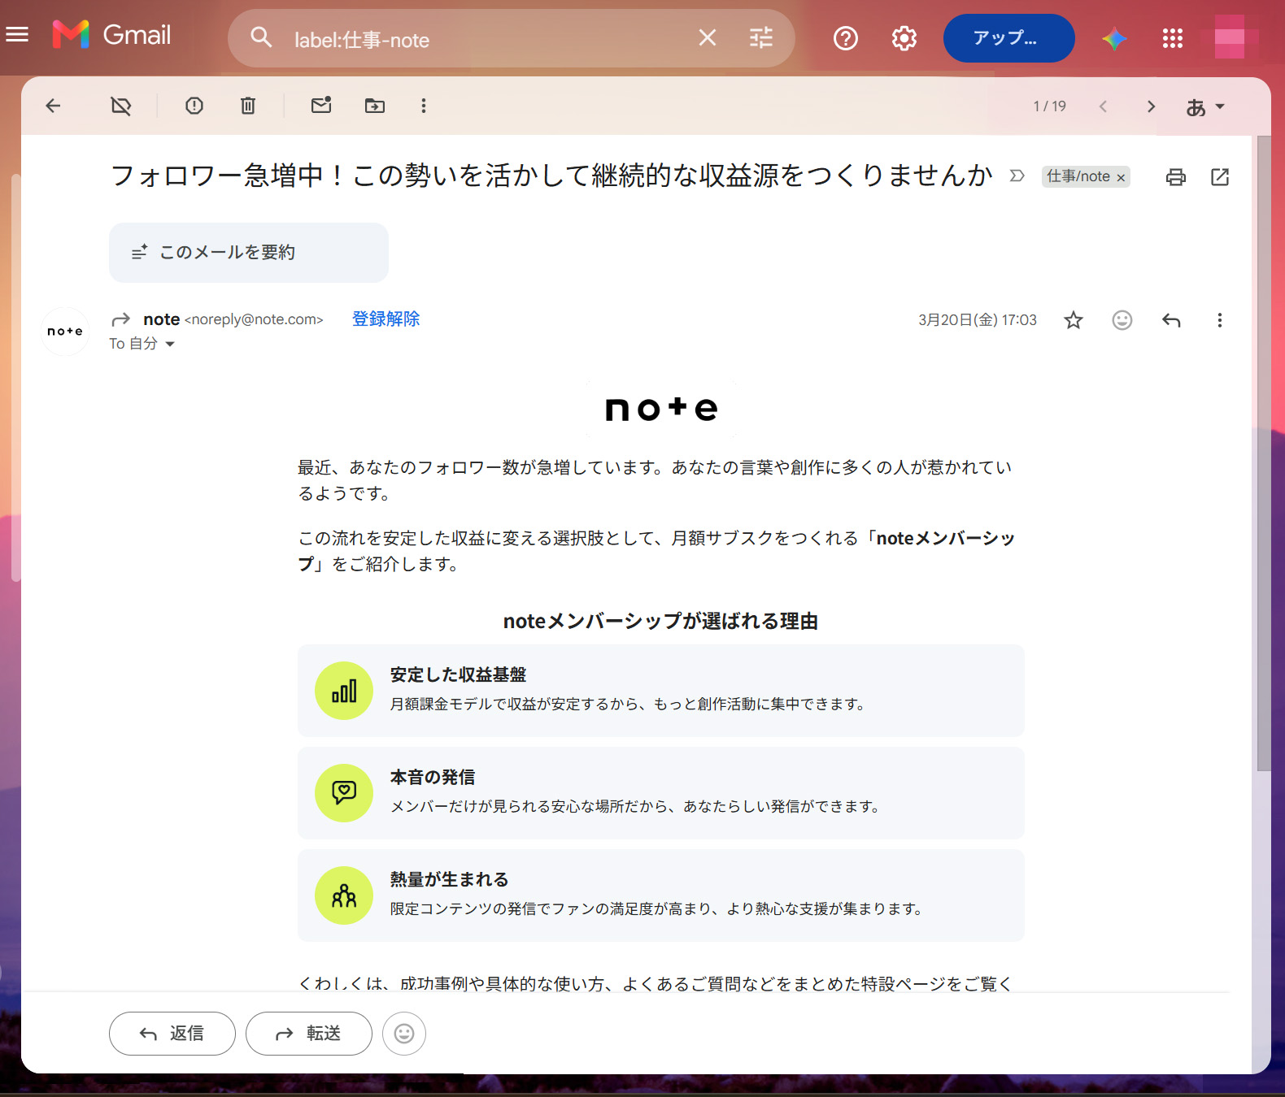Click the note logo in the email body

pyautogui.click(x=661, y=409)
